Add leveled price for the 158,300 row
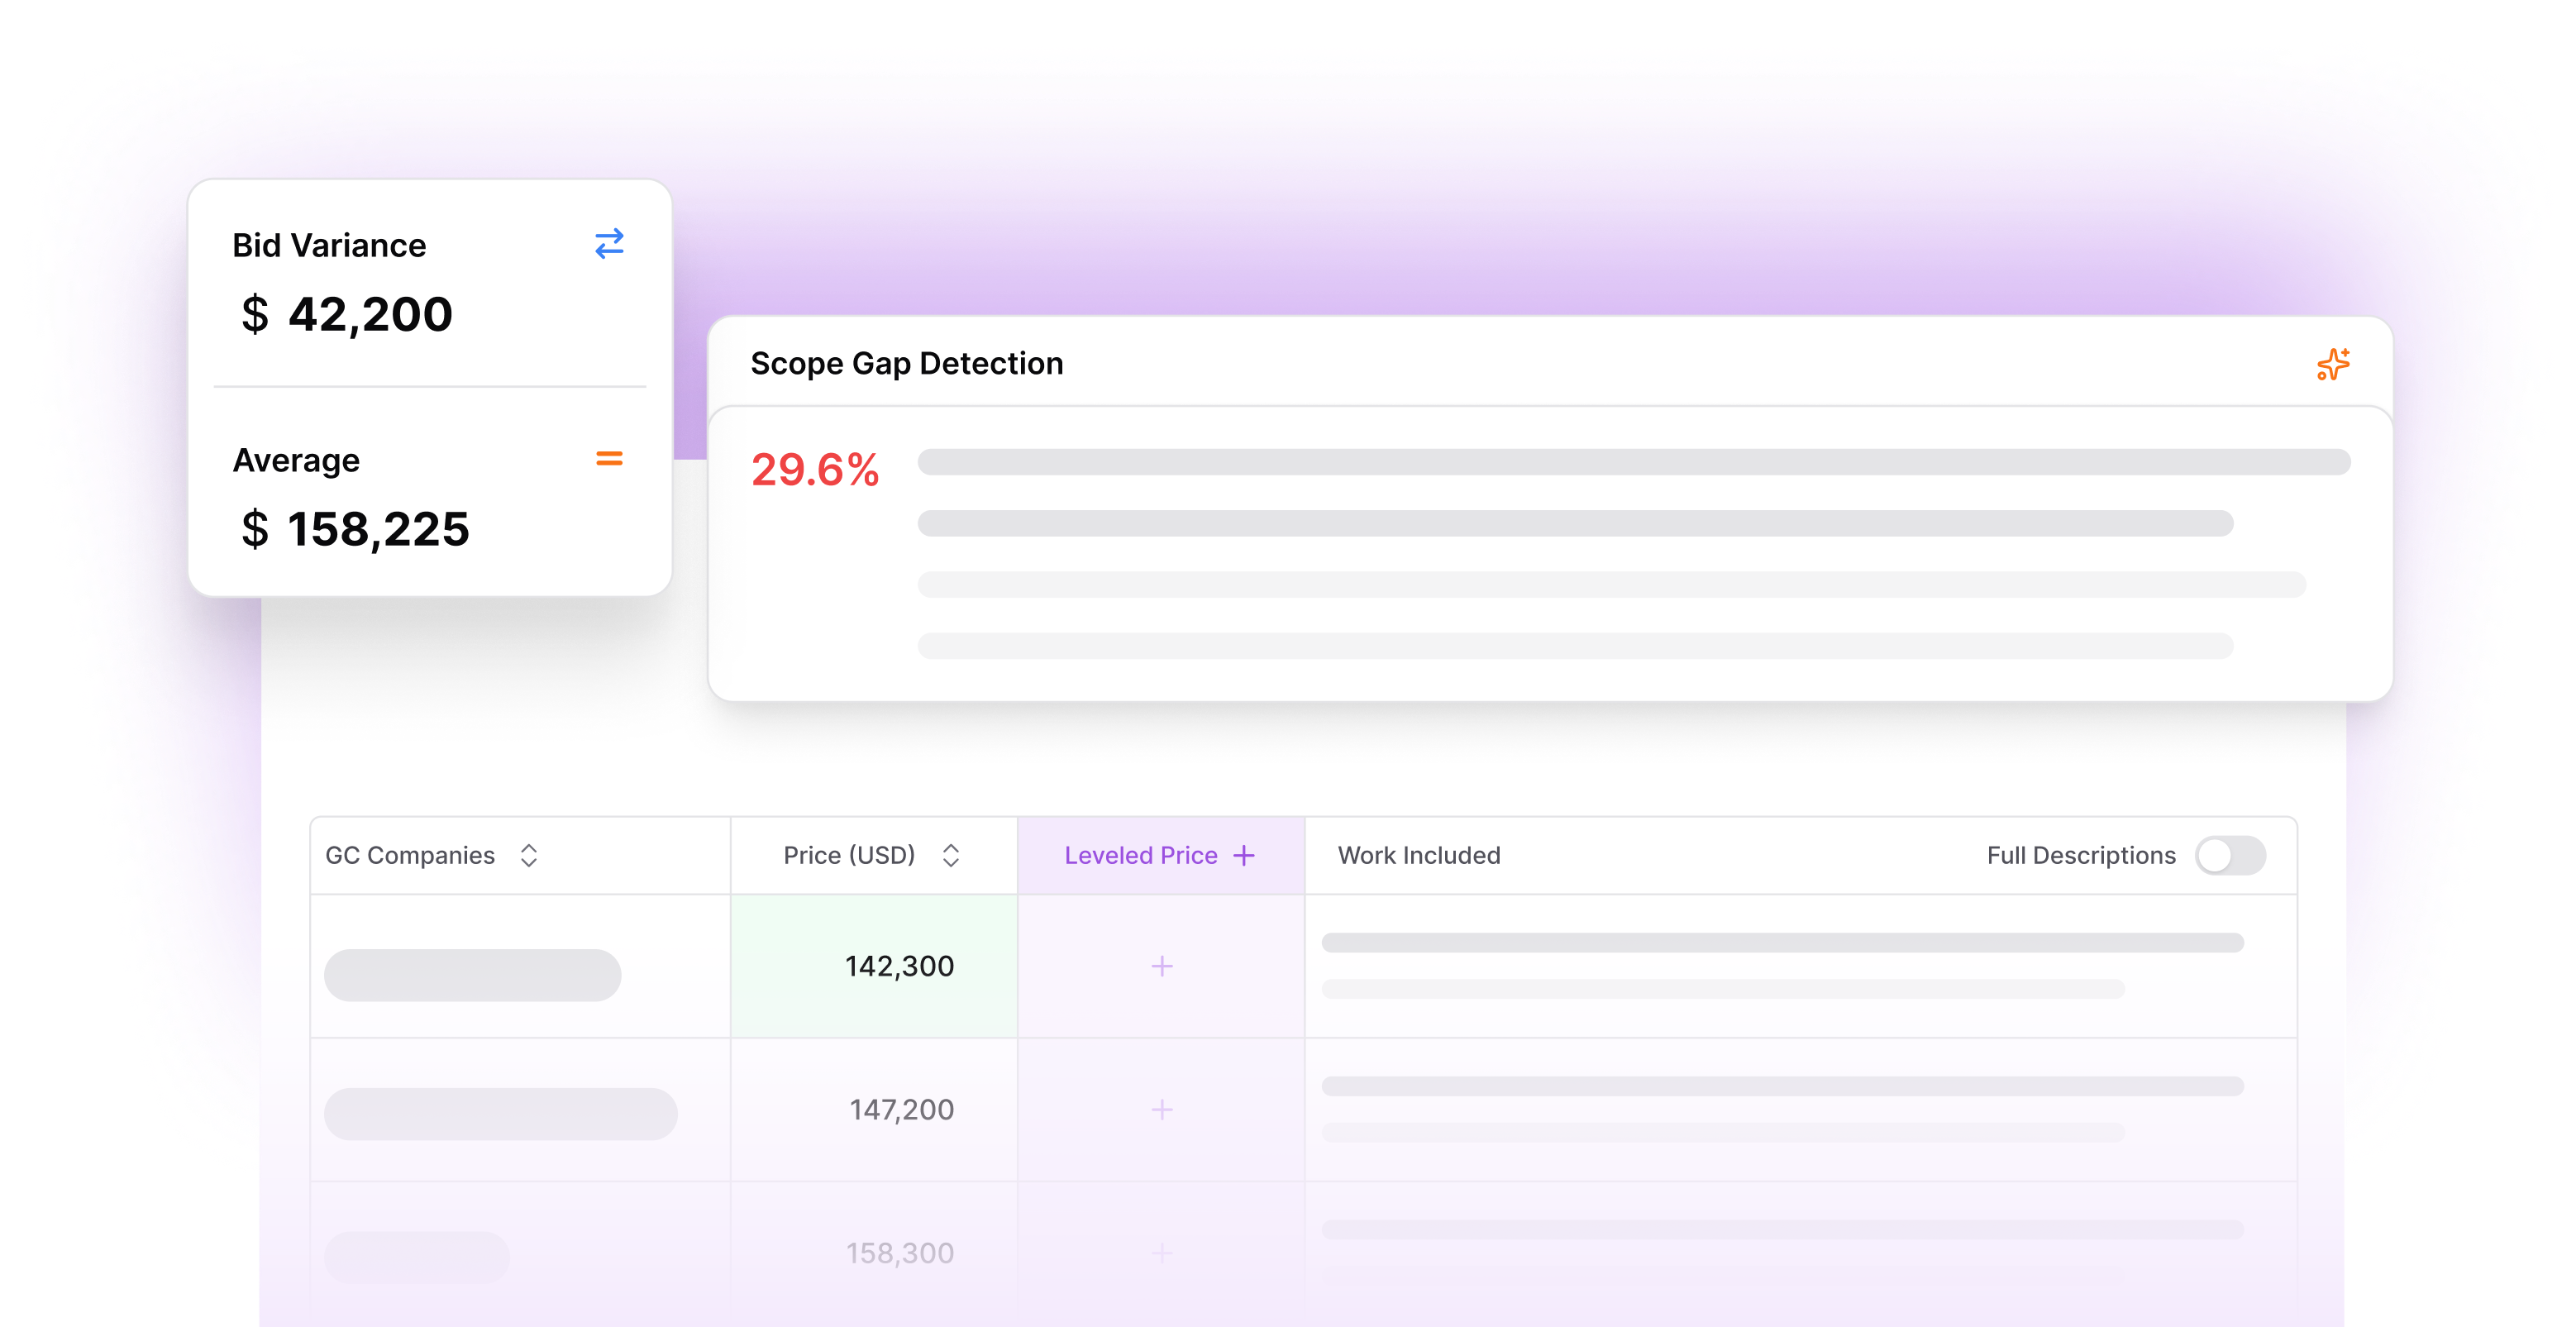 [x=1161, y=1252]
